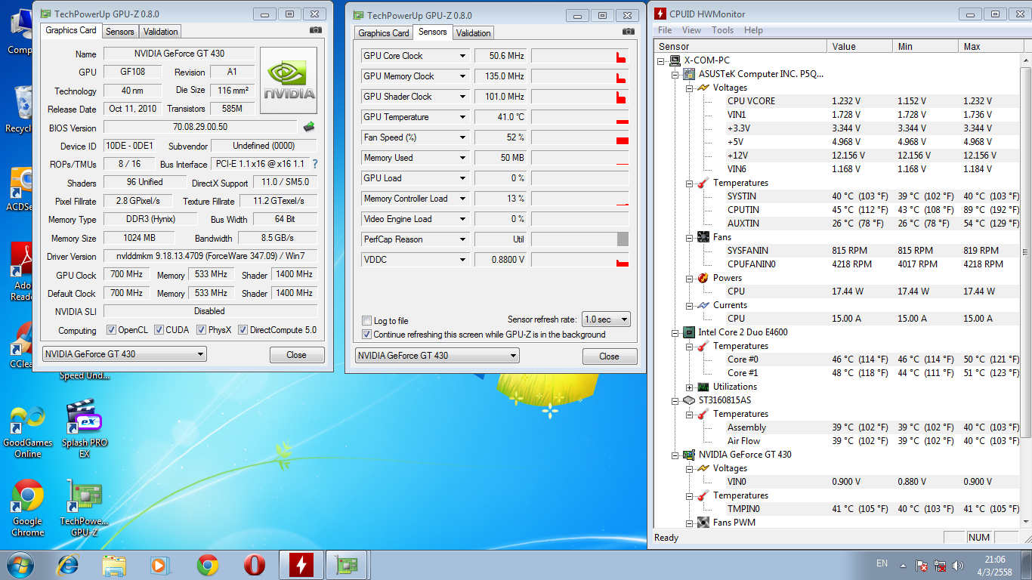
Task: Open the Help menu in HWMonitor
Action: (753, 30)
